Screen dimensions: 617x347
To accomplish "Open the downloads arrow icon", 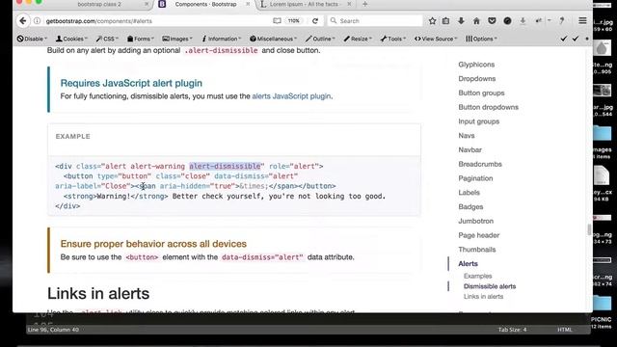I will (461, 21).
